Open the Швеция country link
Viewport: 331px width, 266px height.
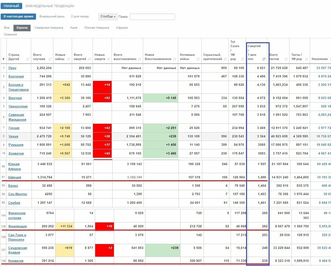pos(14,177)
